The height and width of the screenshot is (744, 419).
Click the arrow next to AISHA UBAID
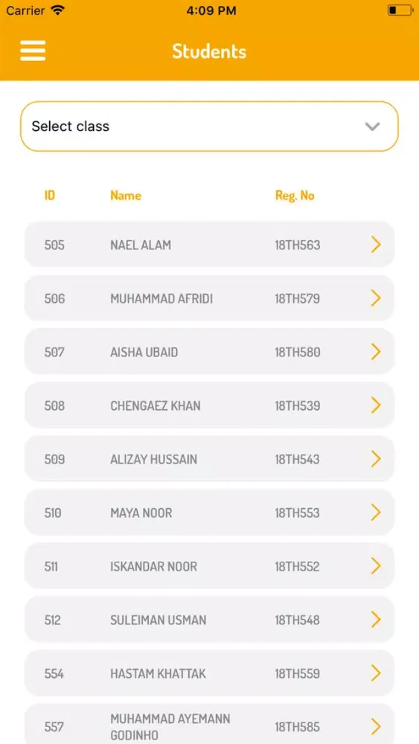(x=376, y=352)
